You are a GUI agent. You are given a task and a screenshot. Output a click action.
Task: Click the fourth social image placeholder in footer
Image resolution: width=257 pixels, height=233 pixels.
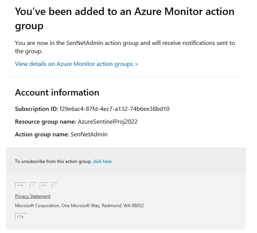[x=55, y=185]
